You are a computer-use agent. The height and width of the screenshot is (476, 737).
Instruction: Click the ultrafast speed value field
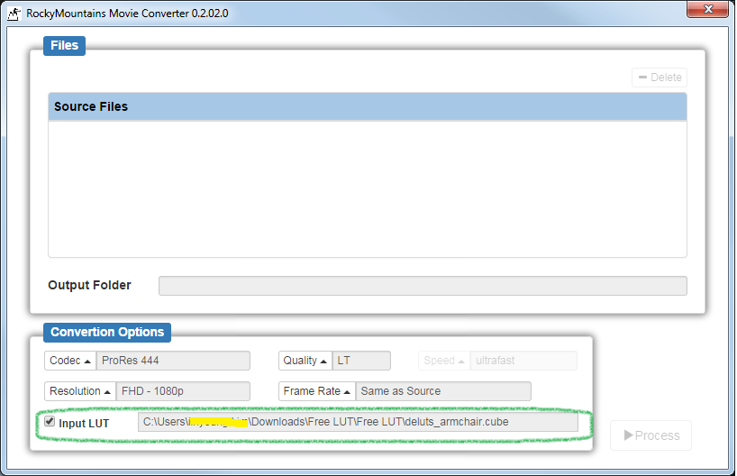(523, 361)
